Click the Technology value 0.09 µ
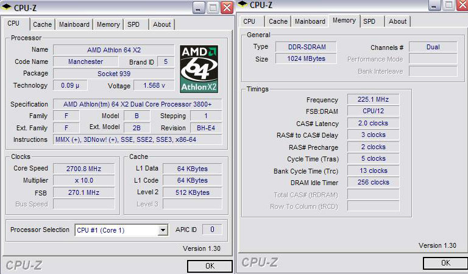The image size is (468, 274). point(70,86)
